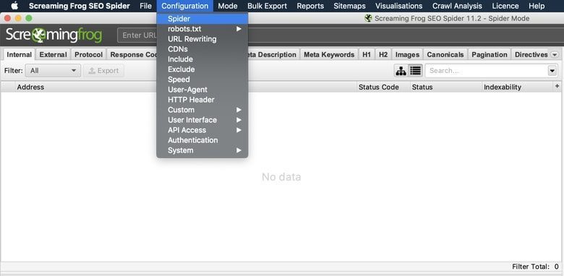This screenshot has width=564, height=276.
Task: Open the Canonicals tab
Action: coord(445,55)
